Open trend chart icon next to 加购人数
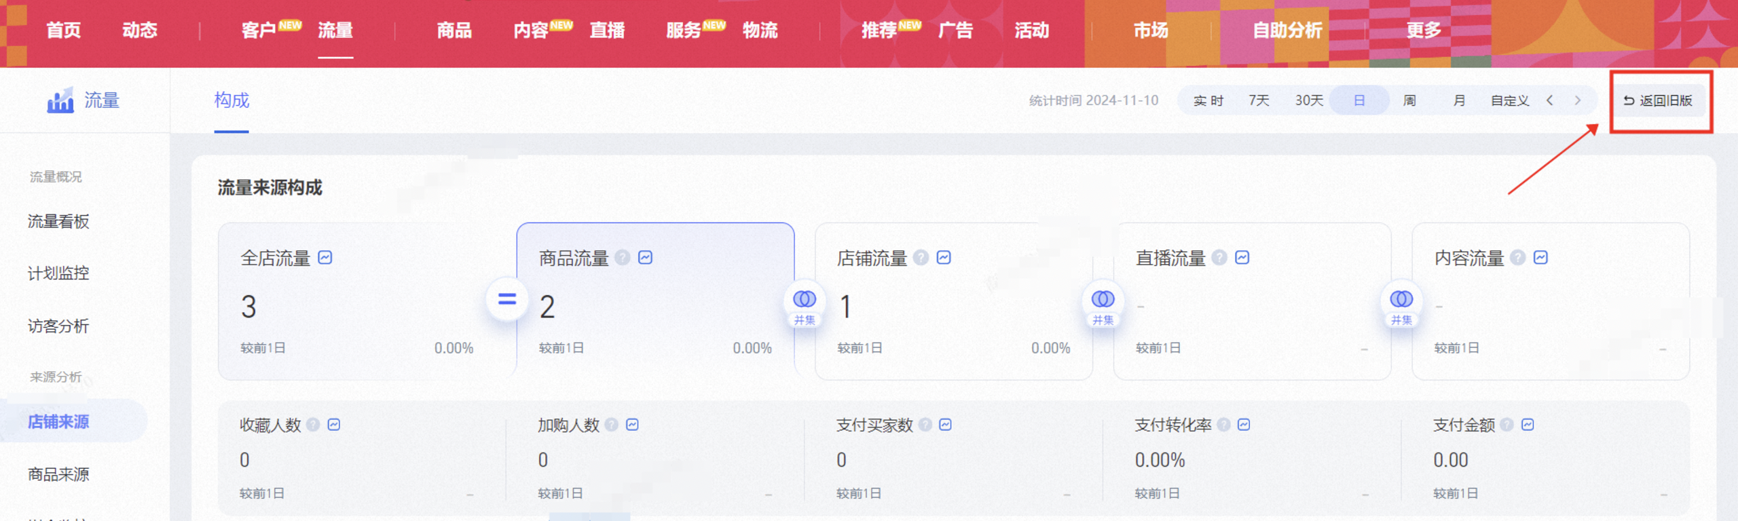The image size is (1738, 521). pyautogui.click(x=633, y=425)
